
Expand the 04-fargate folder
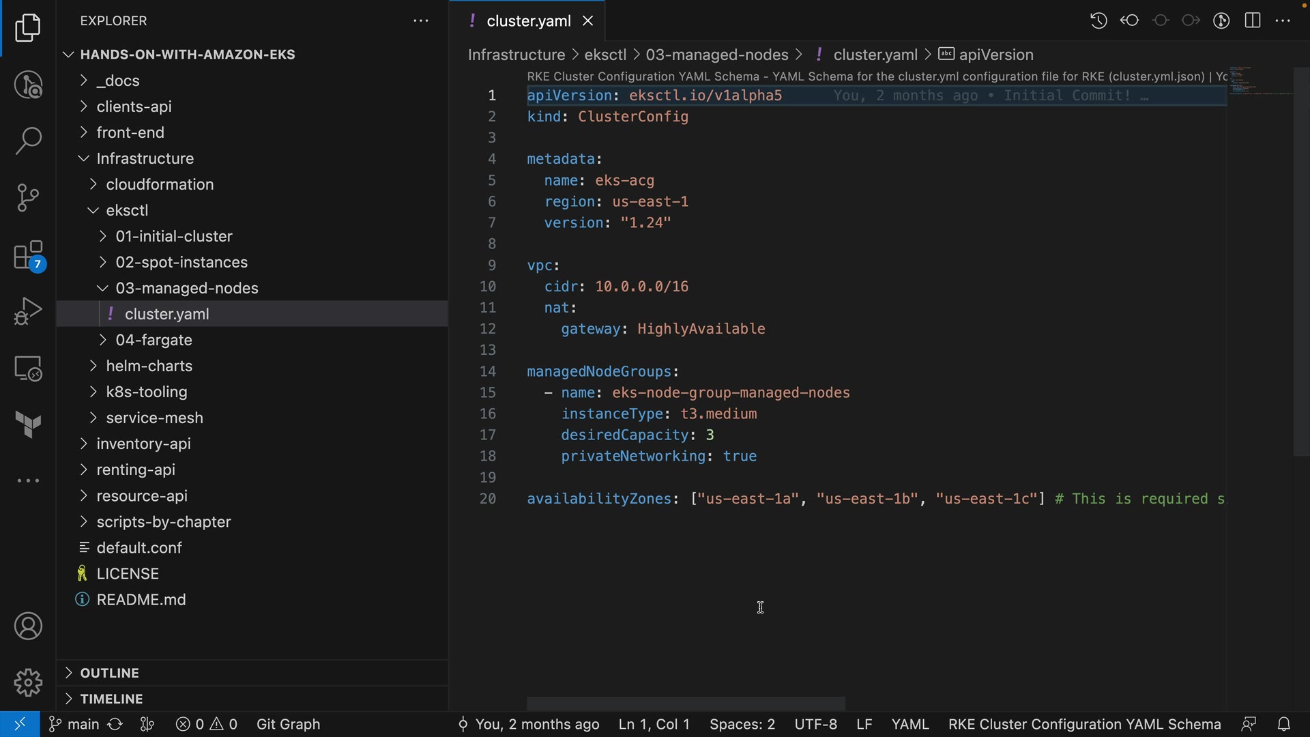[154, 340]
